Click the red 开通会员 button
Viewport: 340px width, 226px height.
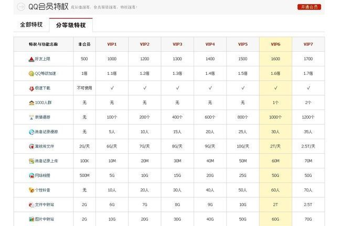309,7
